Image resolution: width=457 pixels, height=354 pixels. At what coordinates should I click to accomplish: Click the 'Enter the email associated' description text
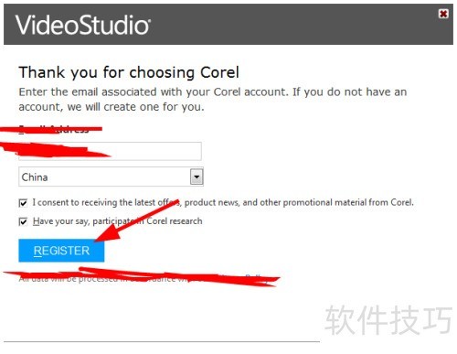tap(213, 99)
